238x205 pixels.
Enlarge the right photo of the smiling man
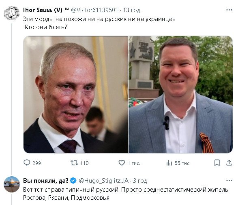tap(180, 95)
